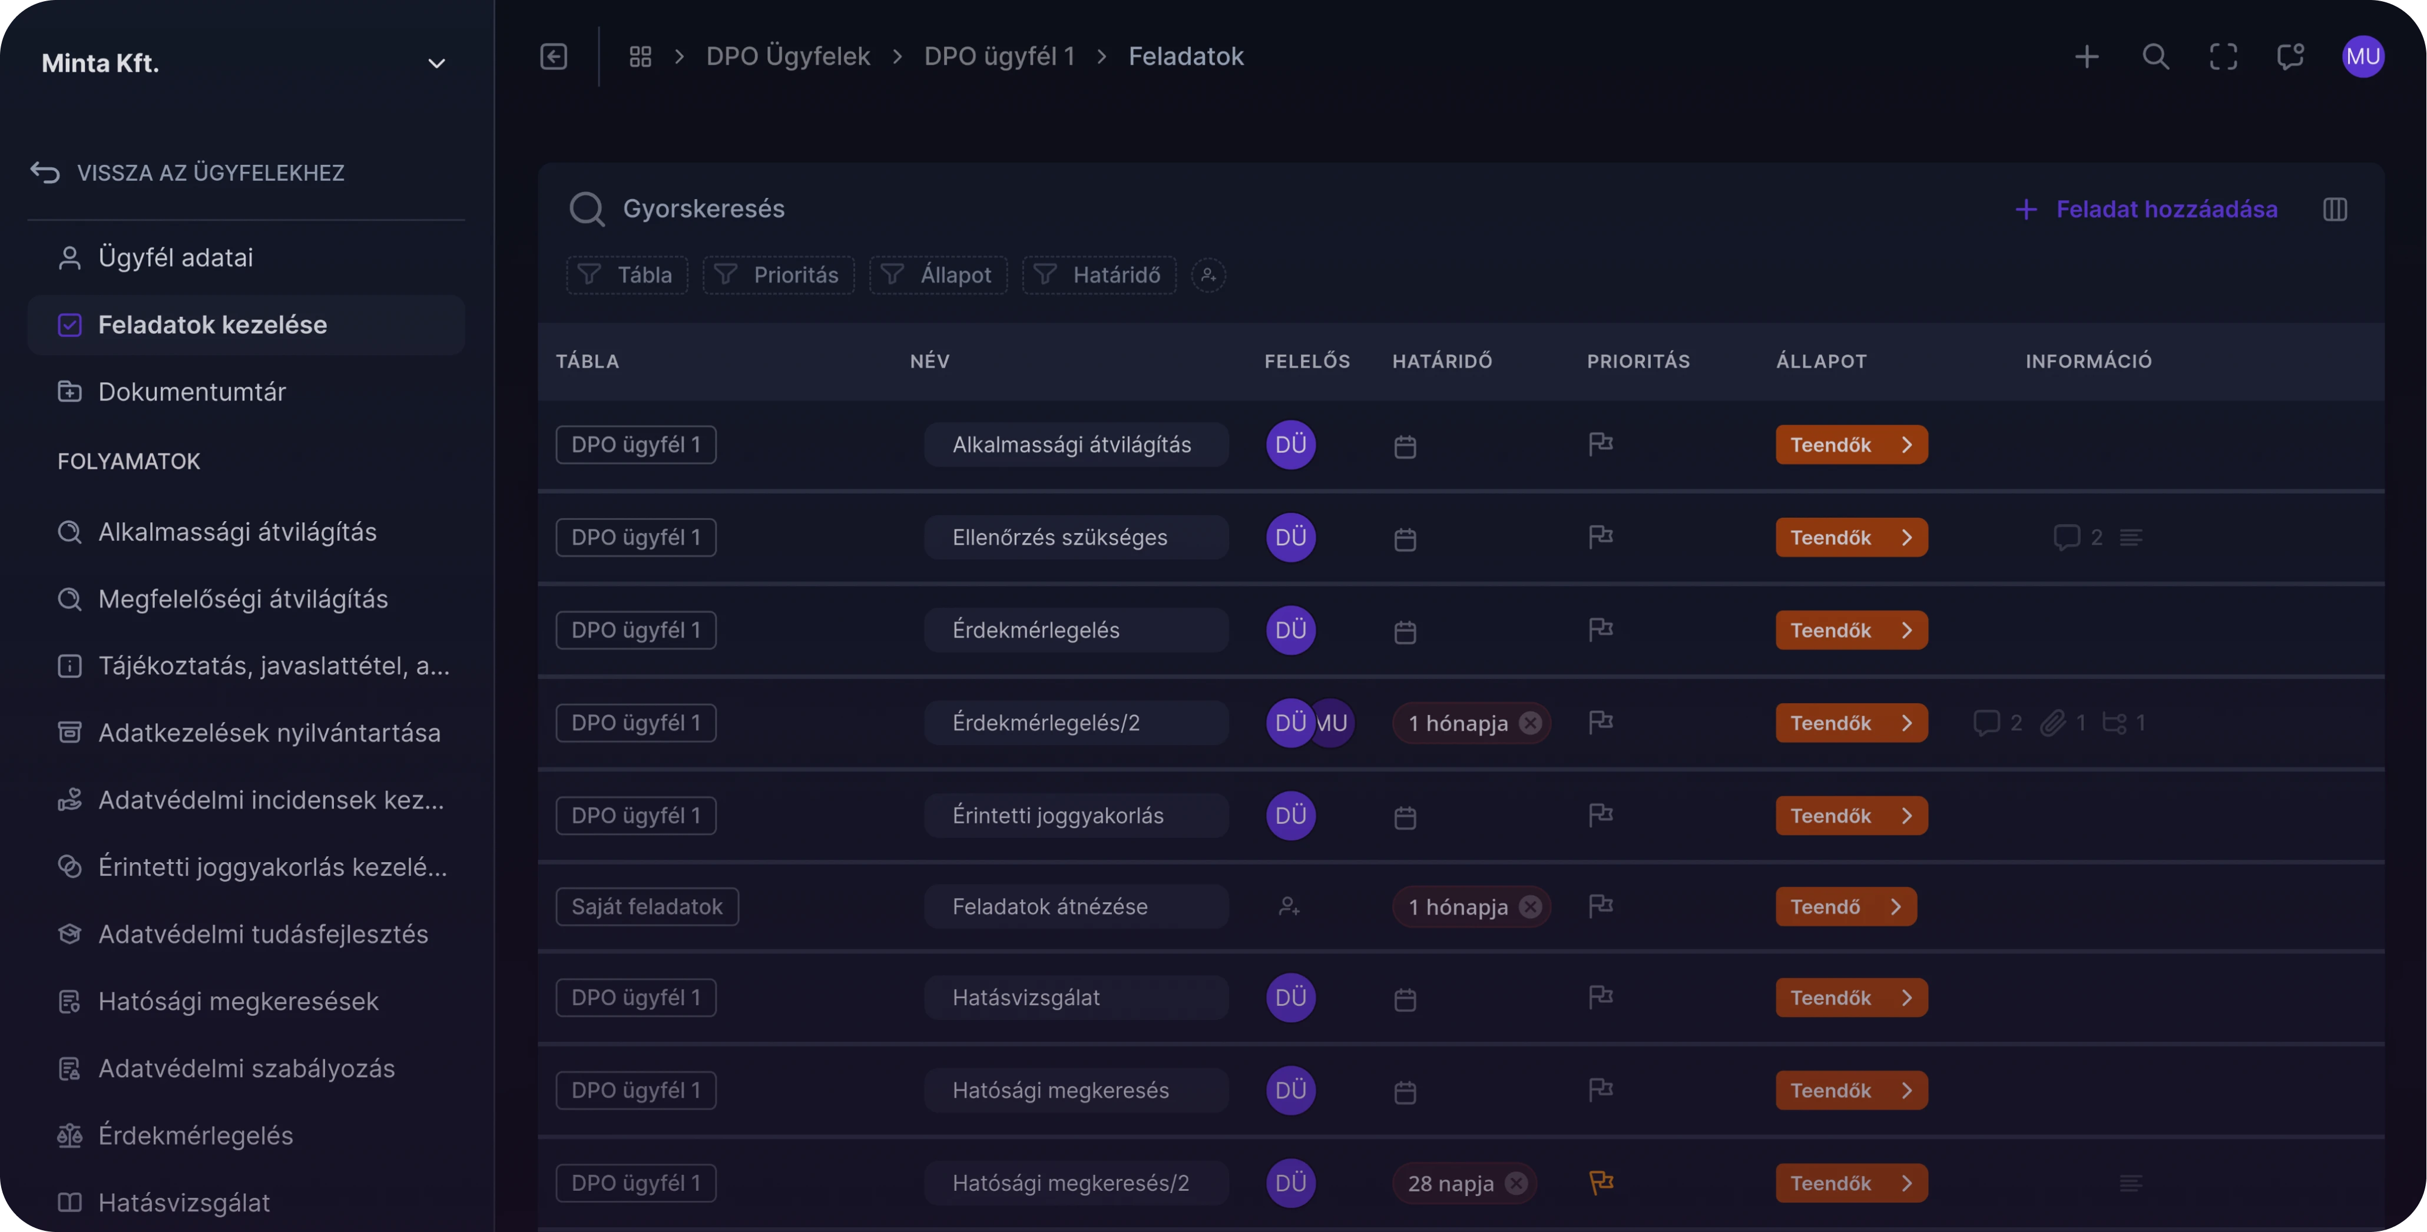The image size is (2427, 1232).
Task: Expand the Minta Kft. company dropdown
Action: point(436,64)
